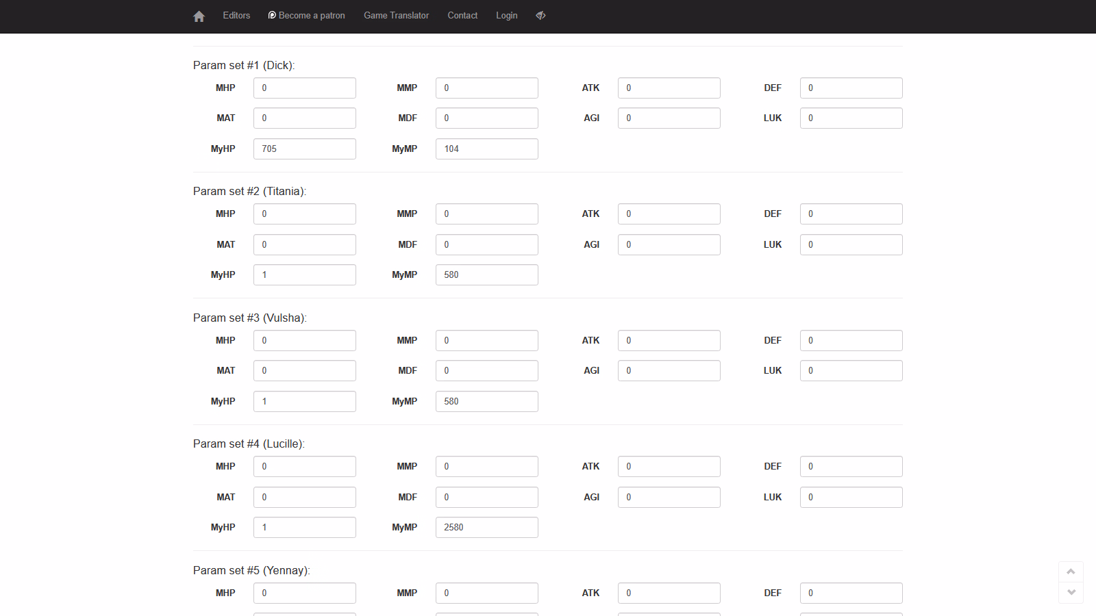Focus the MDF field for Dick

(487, 118)
